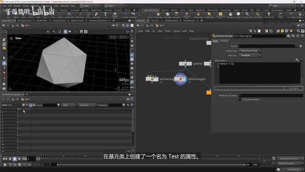Image resolution: width=305 pixels, height=172 pixels.
Task: Open the Run Over dropdown
Action: tap(250, 55)
